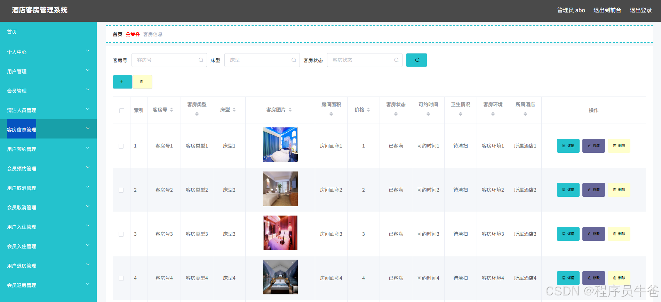Open 用户退房管理 sidebar item
661x302 pixels.
point(48,266)
